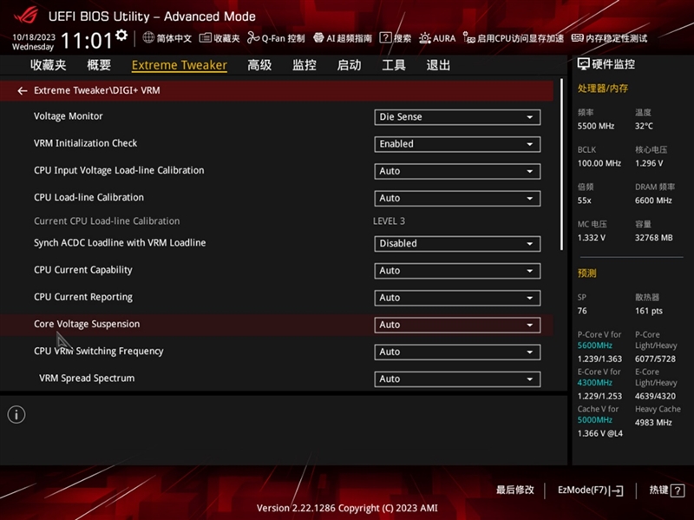
Task: Switch to 监控 tab
Action: coord(304,65)
